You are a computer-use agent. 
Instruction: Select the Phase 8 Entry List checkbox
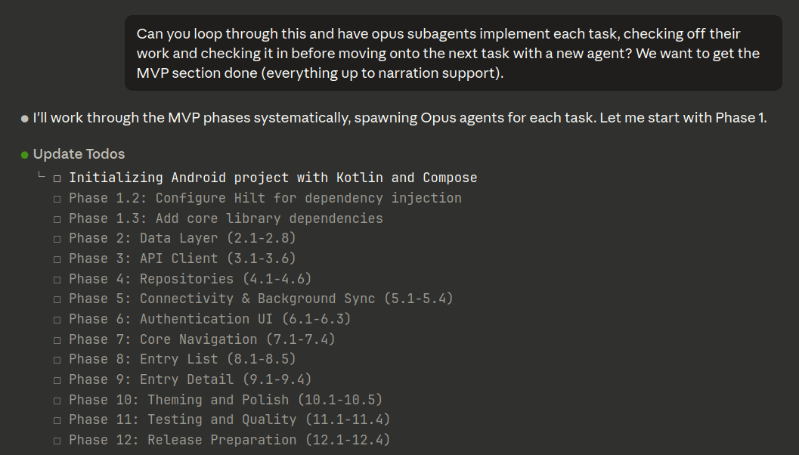click(57, 360)
